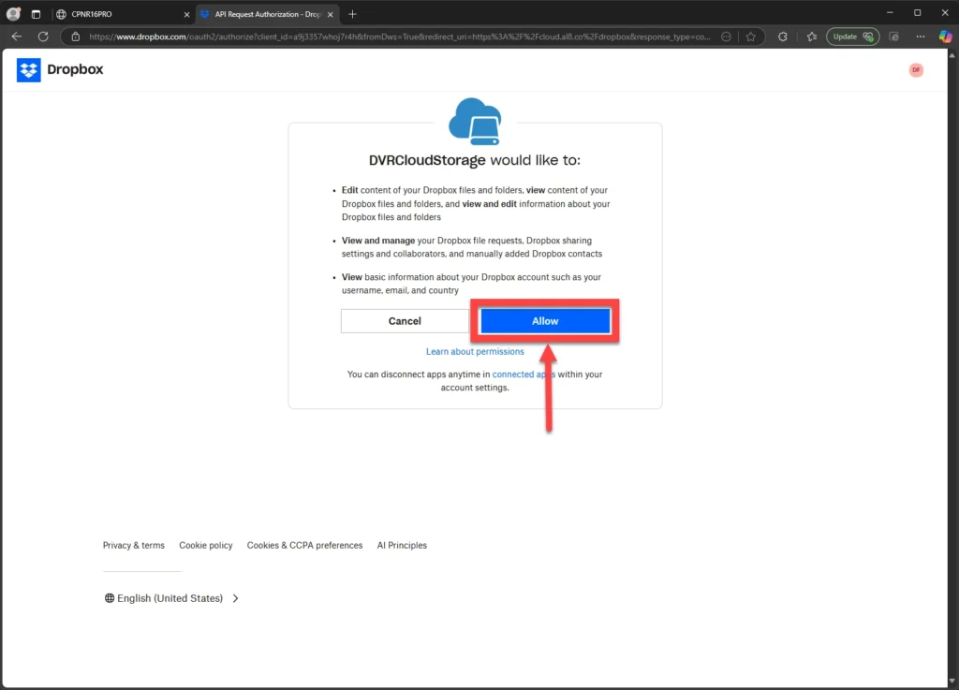Image resolution: width=959 pixels, height=690 pixels.
Task: Minimize the browser window
Action: [x=890, y=13]
